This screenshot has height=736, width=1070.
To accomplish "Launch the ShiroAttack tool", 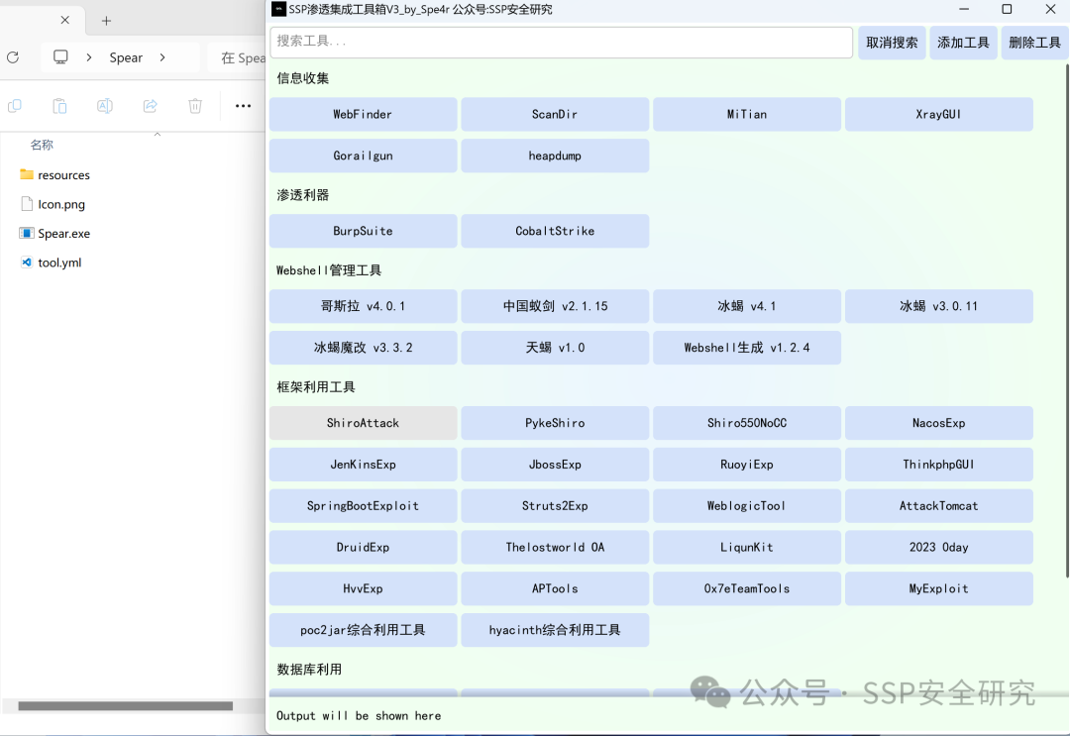I will point(363,423).
